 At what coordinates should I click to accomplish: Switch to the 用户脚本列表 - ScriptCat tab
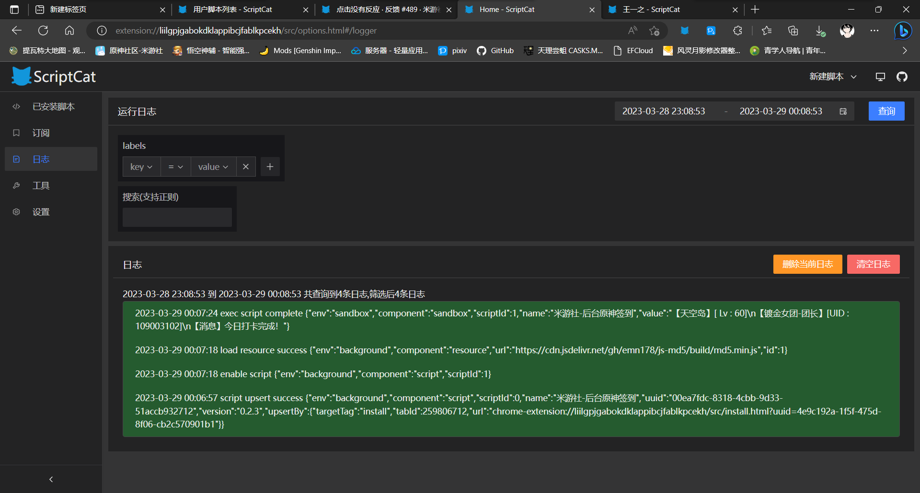[232, 10]
